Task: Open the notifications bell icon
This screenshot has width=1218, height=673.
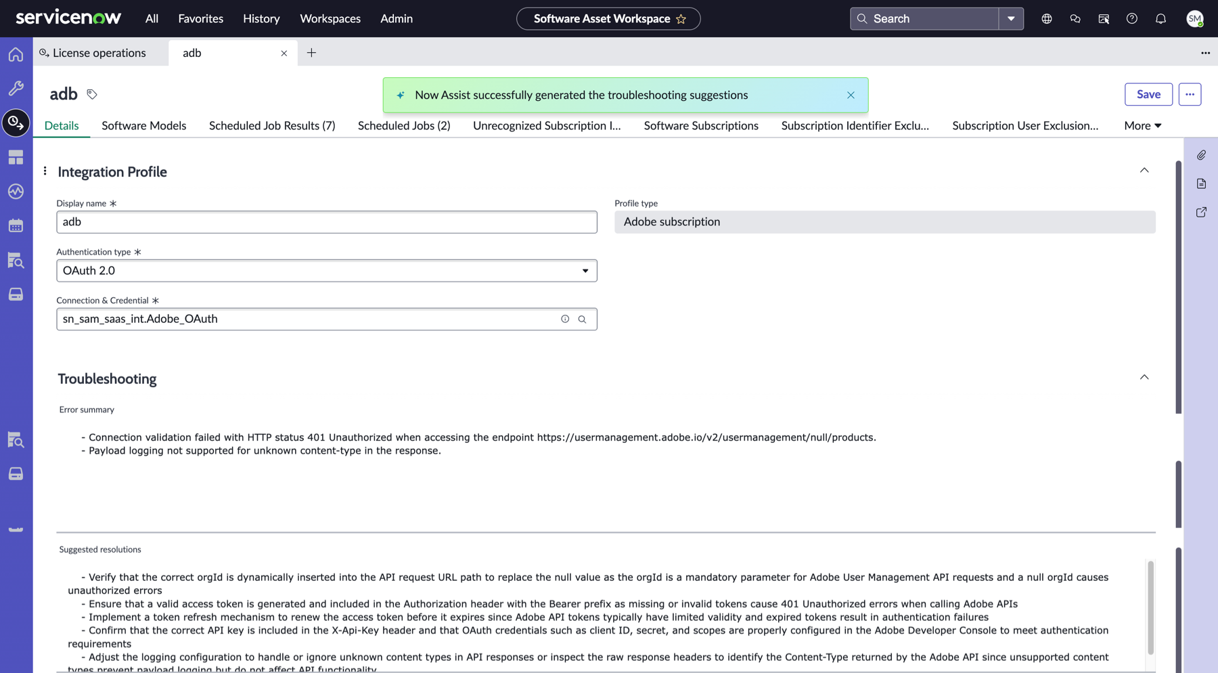Action: 1160,18
